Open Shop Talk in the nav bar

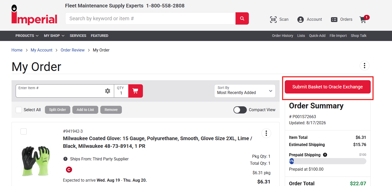(359, 36)
